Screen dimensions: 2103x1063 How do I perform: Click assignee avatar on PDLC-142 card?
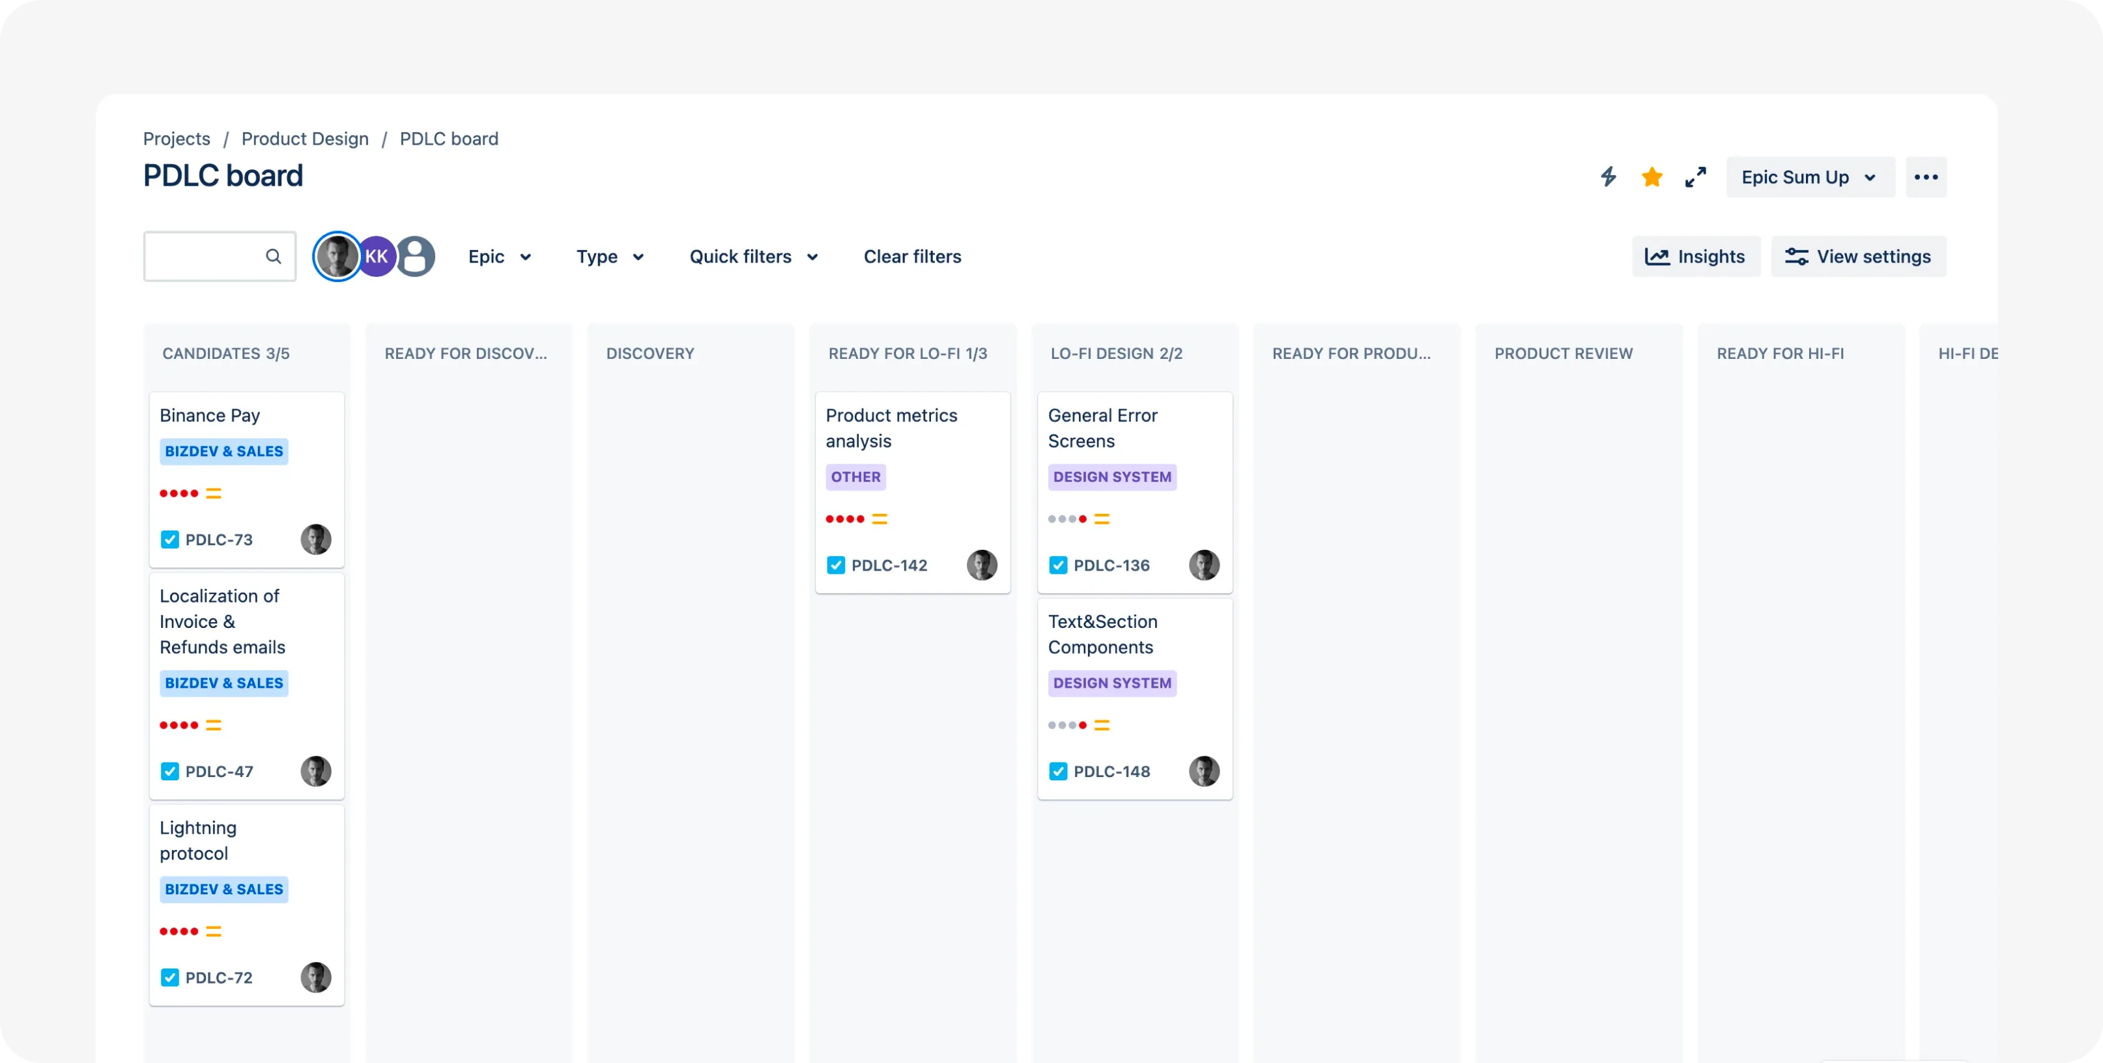click(982, 565)
